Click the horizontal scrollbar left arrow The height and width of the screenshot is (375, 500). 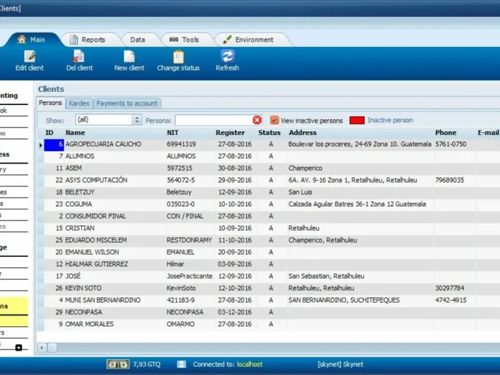click(x=42, y=347)
